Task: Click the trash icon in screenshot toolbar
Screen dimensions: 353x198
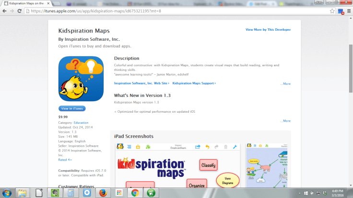Action: (x=225, y=147)
